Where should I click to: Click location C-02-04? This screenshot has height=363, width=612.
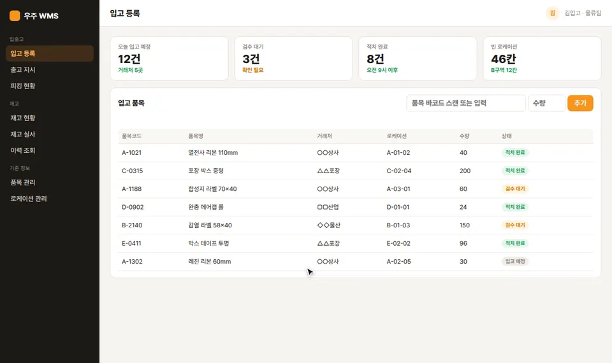(x=399, y=171)
